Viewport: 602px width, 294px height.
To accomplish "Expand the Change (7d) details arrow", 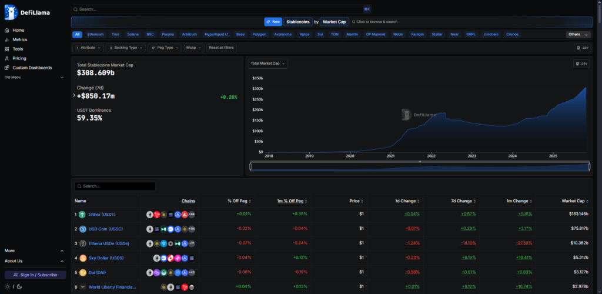I will point(73,95).
